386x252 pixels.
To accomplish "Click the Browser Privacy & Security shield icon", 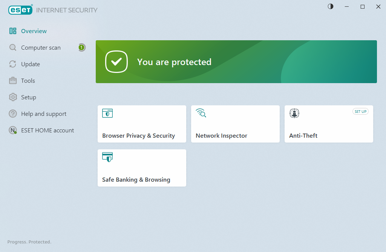I will [107, 113].
